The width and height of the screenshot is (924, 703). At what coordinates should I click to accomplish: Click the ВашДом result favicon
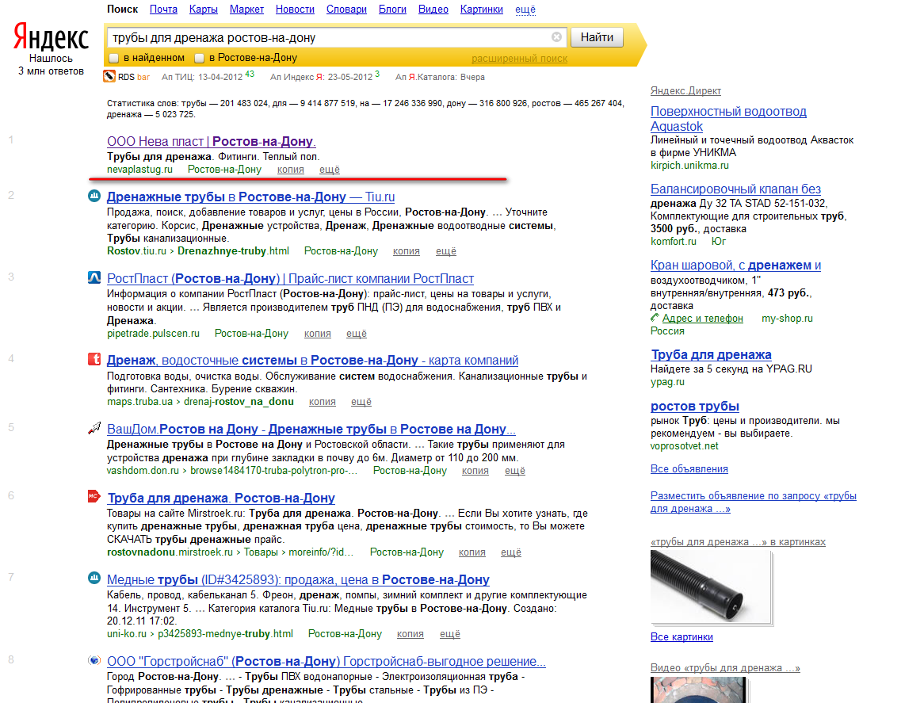pyautogui.click(x=94, y=429)
